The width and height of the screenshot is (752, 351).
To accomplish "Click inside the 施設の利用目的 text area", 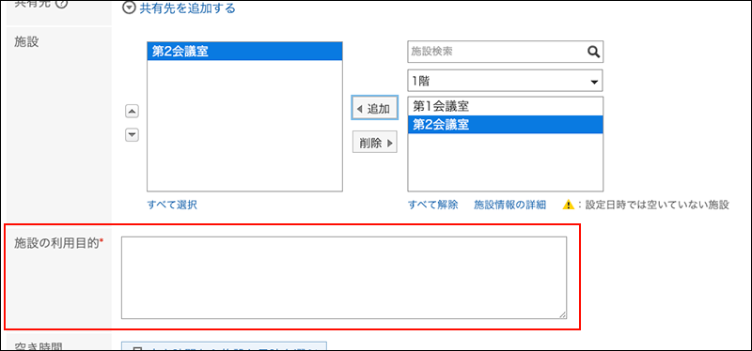I will [343, 277].
